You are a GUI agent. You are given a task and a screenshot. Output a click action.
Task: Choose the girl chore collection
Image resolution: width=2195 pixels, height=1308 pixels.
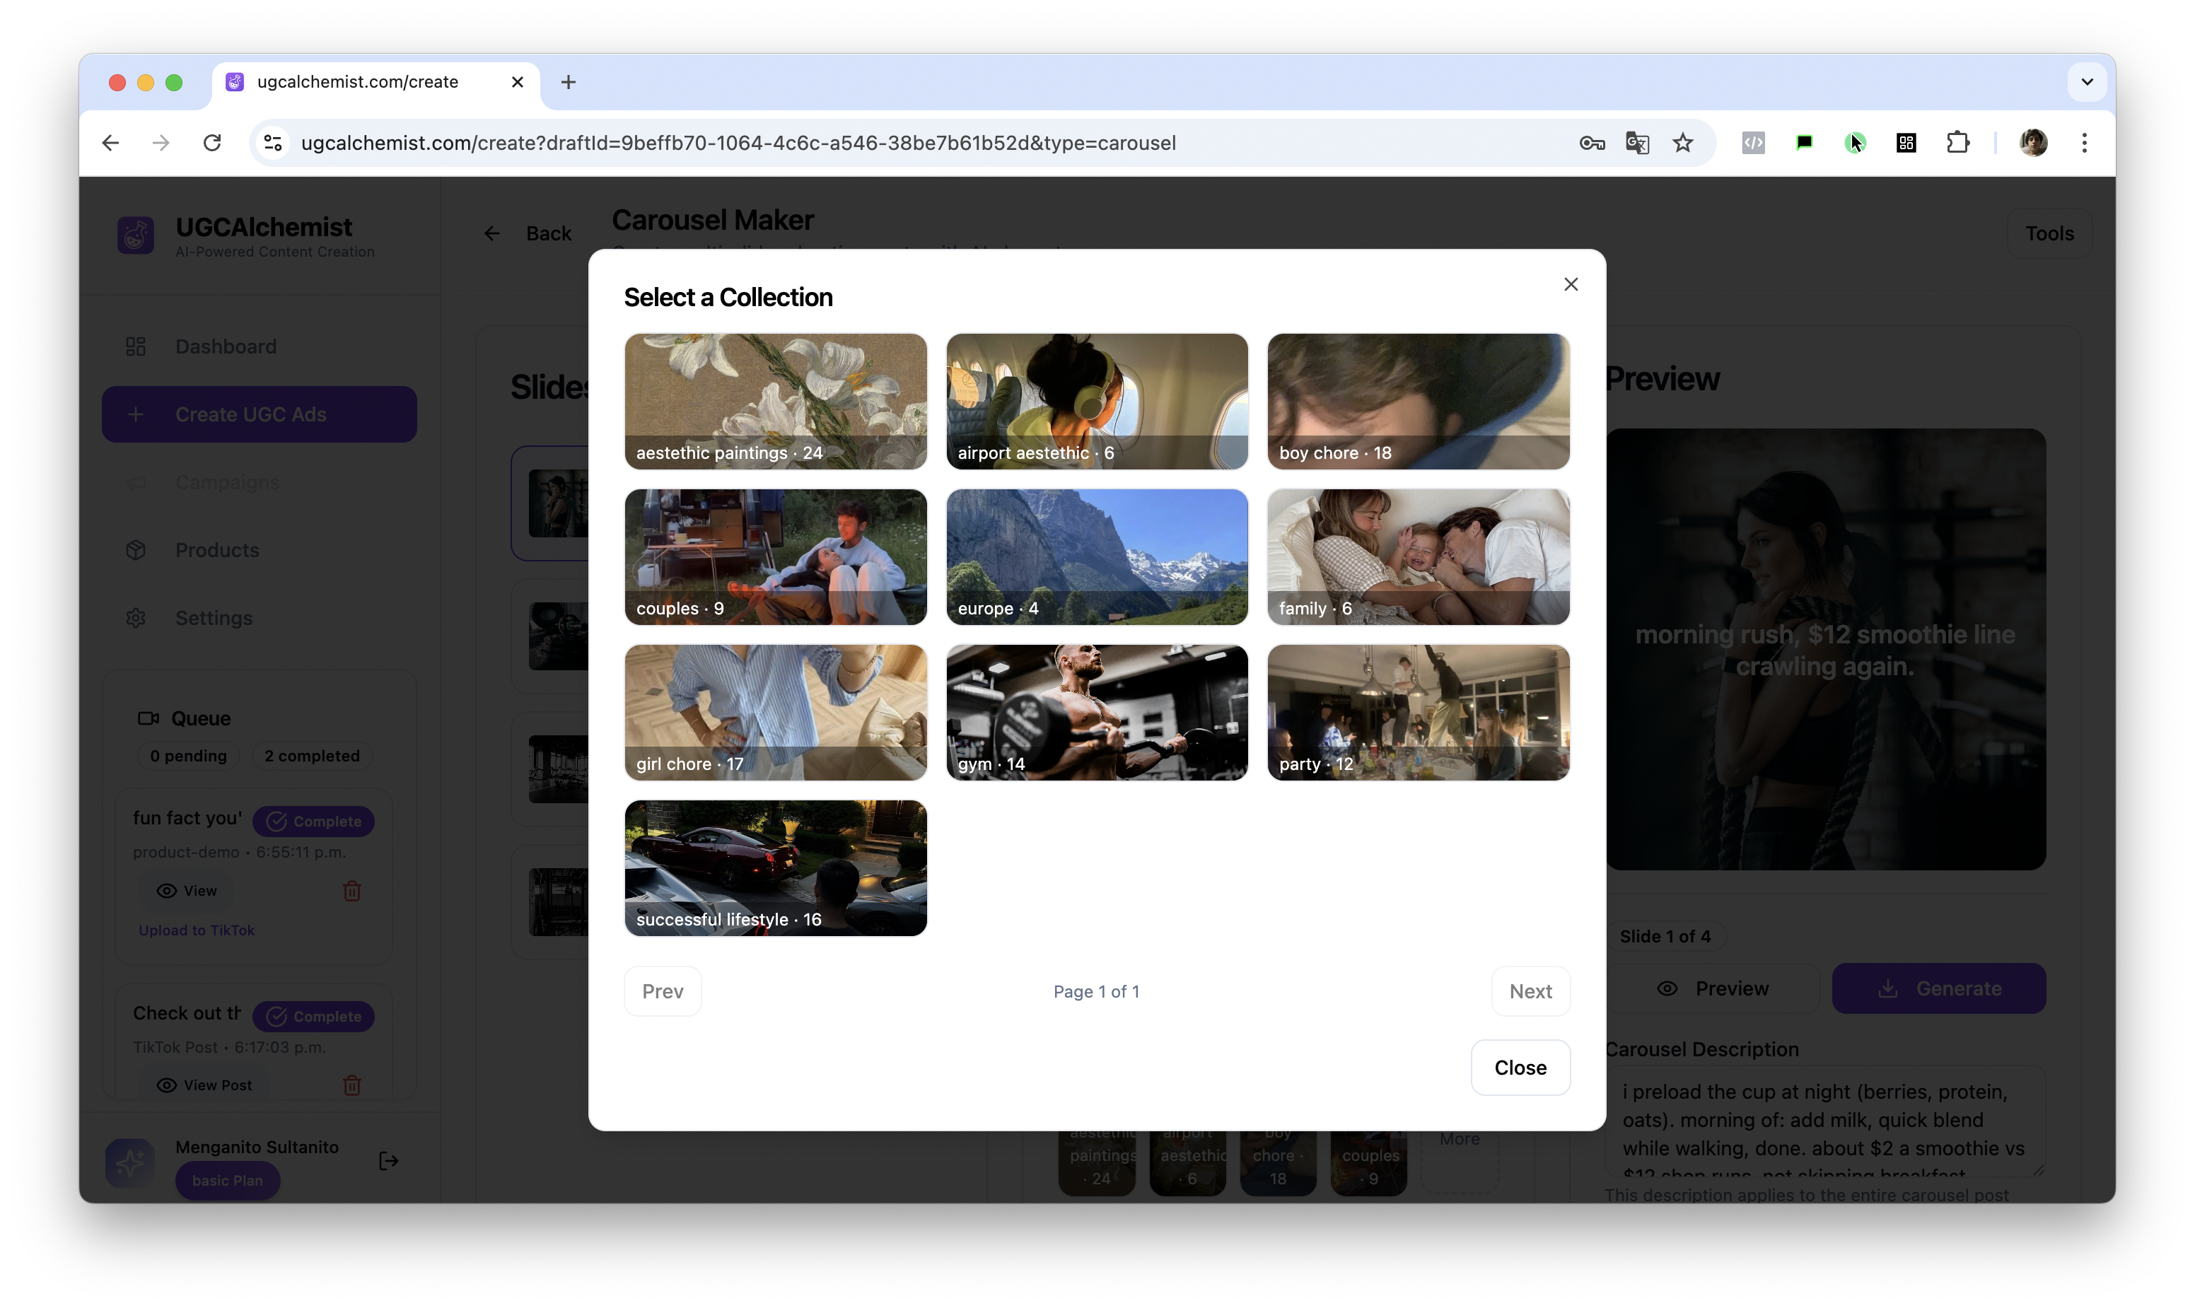point(775,712)
